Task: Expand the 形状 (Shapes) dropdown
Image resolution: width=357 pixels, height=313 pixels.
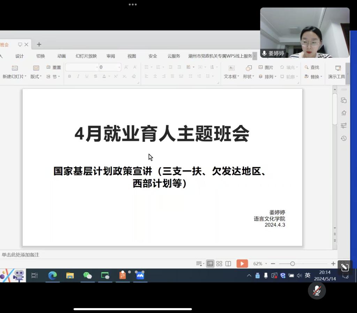Action: point(249,77)
